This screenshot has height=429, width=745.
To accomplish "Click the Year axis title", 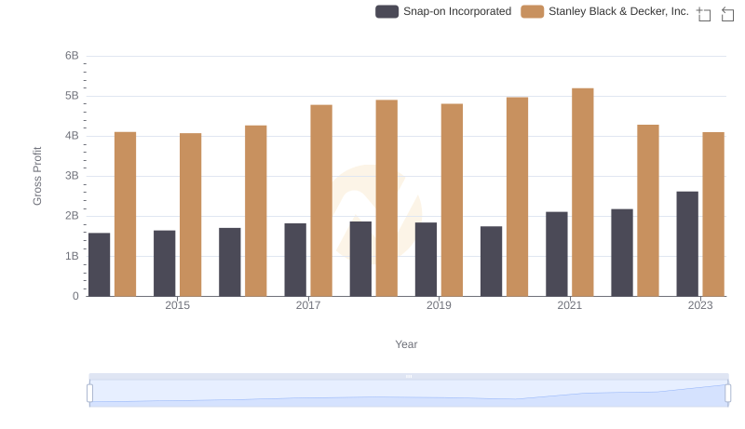I will pyautogui.click(x=406, y=344).
